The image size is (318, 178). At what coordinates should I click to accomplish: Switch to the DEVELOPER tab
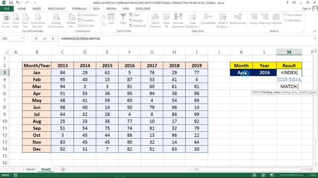(x=143, y=9)
